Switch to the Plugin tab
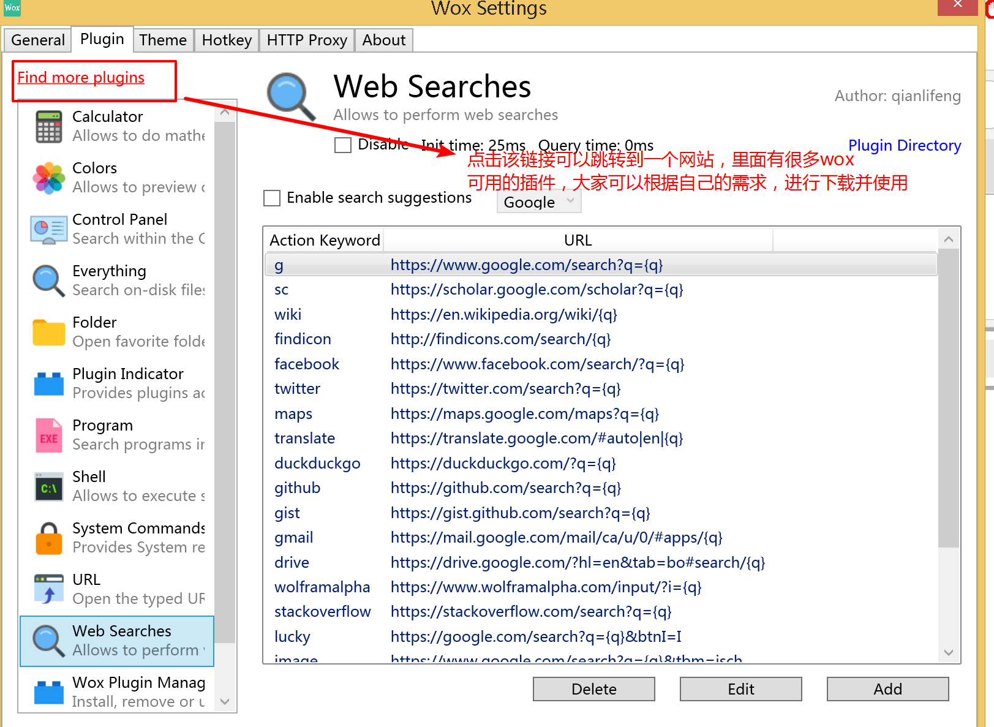 pyautogui.click(x=102, y=39)
